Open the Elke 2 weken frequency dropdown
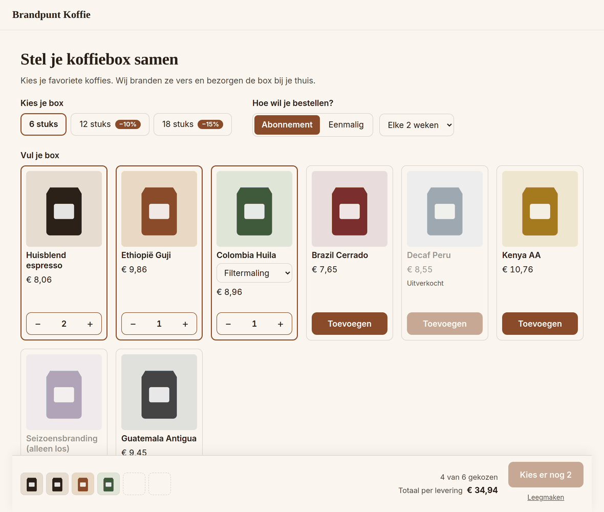604x512 pixels. tap(417, 125)
